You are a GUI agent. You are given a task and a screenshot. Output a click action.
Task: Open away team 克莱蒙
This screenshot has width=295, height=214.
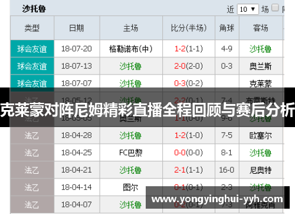pyautogui.click(x=261, y=83)
